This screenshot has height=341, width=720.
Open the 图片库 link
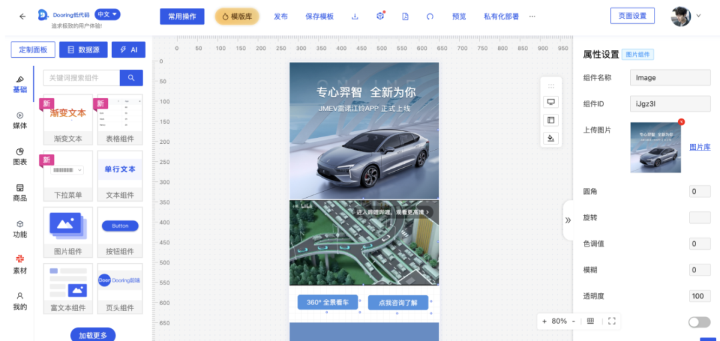point(700,147)
